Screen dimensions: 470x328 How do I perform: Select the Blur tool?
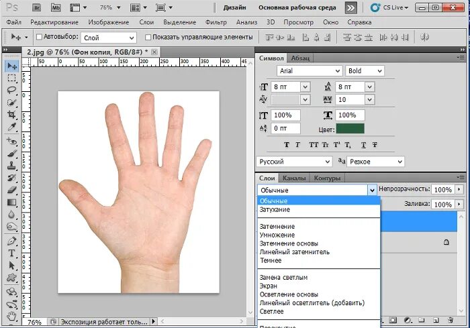pos(11,215)
